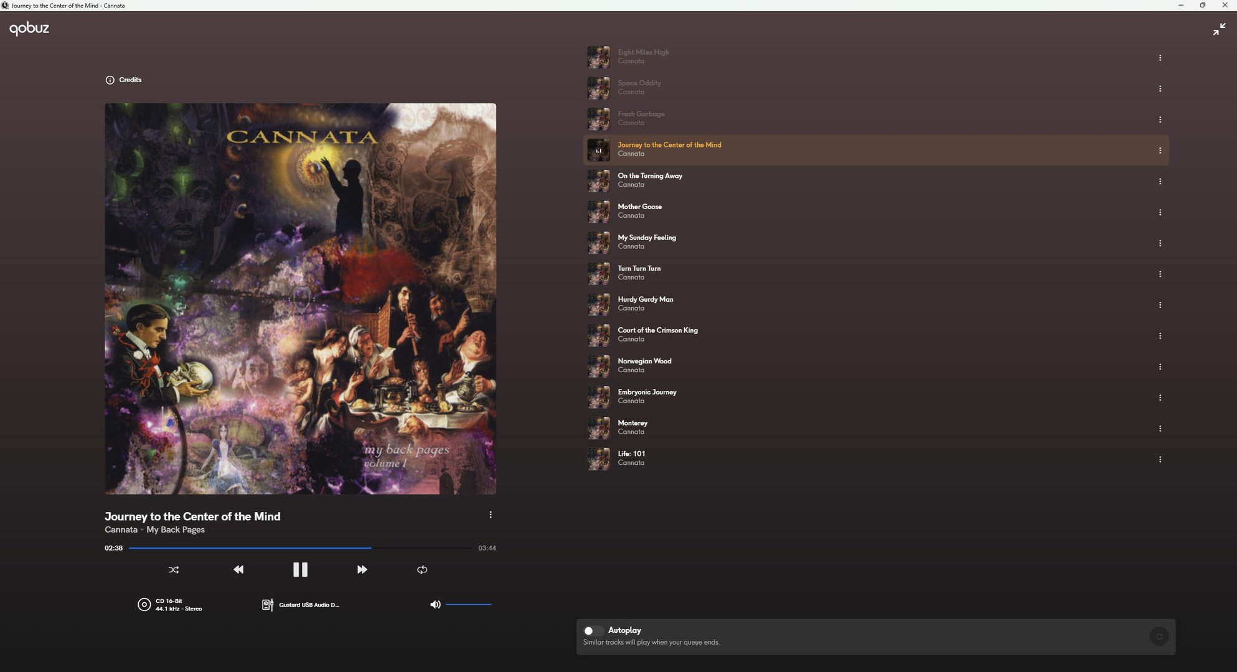This screenshot has width=1237, height=672.
Task: Open options menu for current playing song title
Action: pyautogui.click(x=491, y=515)
